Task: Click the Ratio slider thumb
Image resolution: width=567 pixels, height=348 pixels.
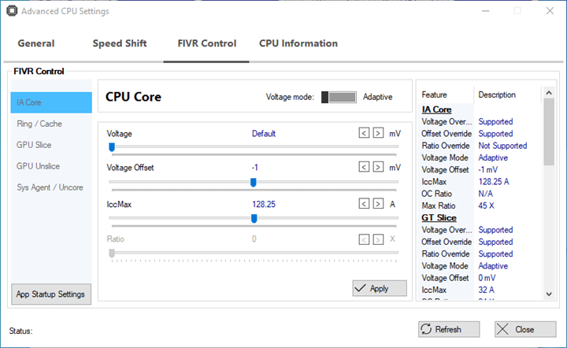Action: pyautogui.click(x=112, y=253)
